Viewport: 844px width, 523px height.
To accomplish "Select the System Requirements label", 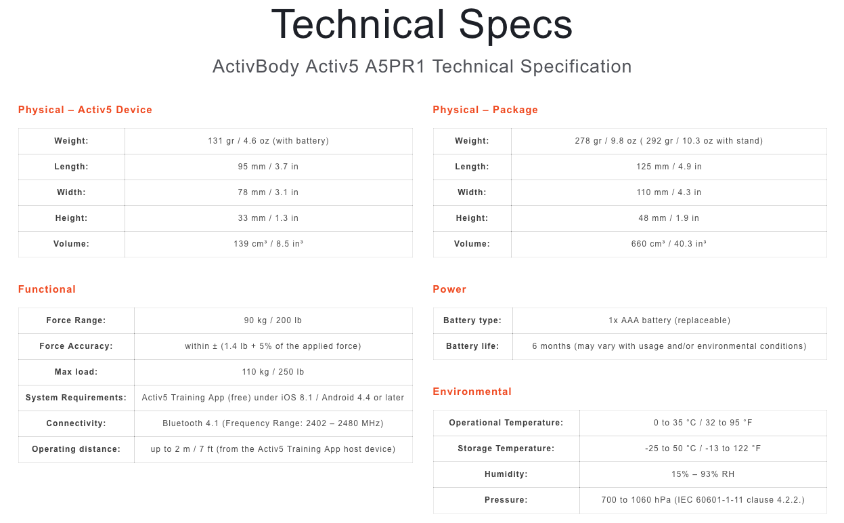I will click(76, 398).
